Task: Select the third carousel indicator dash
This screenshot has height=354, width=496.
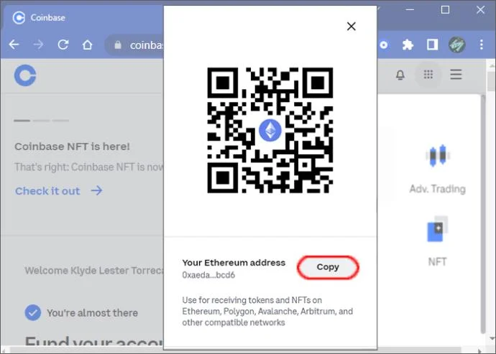Action: pyautogui.click(x=60, y=121)
